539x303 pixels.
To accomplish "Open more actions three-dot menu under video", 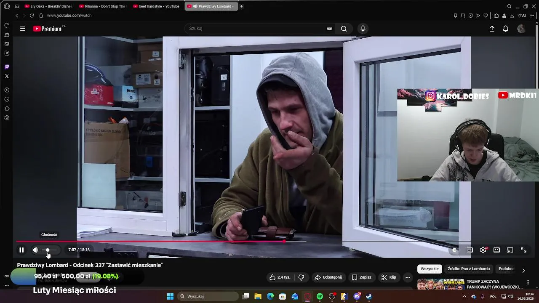I will (408, 277).
